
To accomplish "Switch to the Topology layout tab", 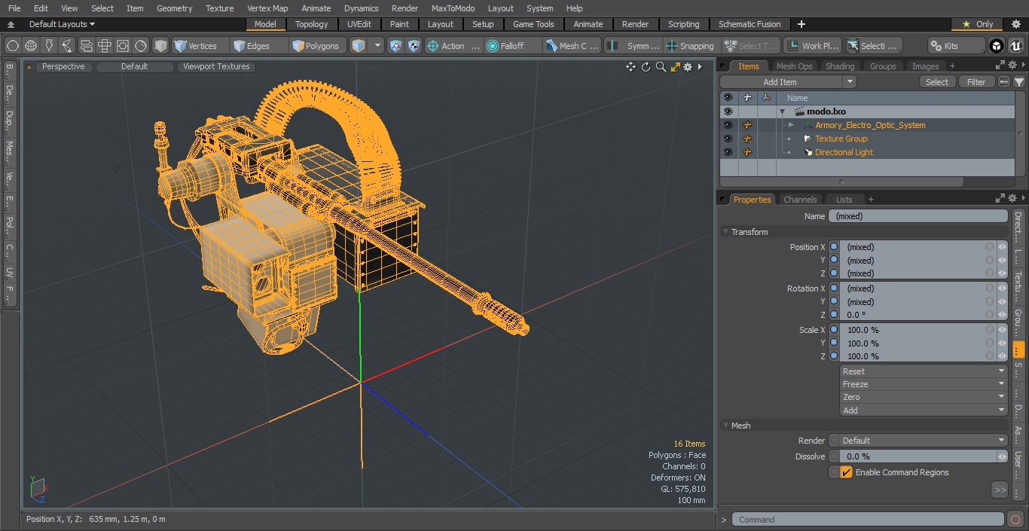I will point(312,24).
